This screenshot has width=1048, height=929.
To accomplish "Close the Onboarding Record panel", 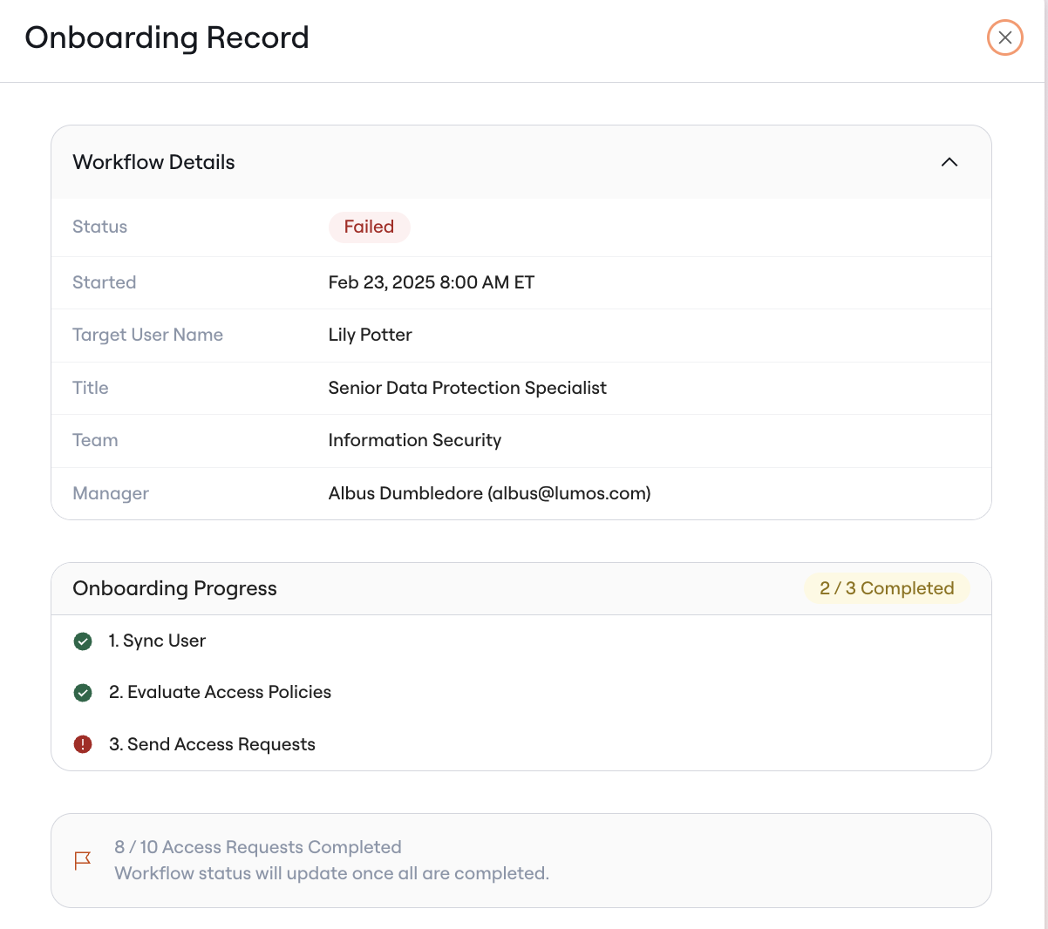I will coord(1004,37).
